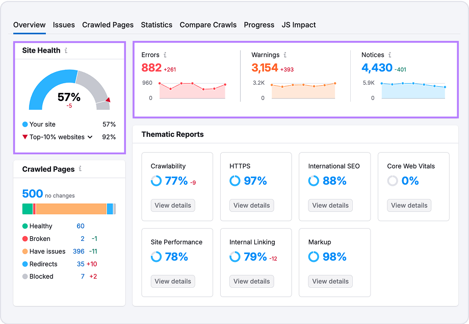Click the 500 crawled pages count link

[32, 194]
